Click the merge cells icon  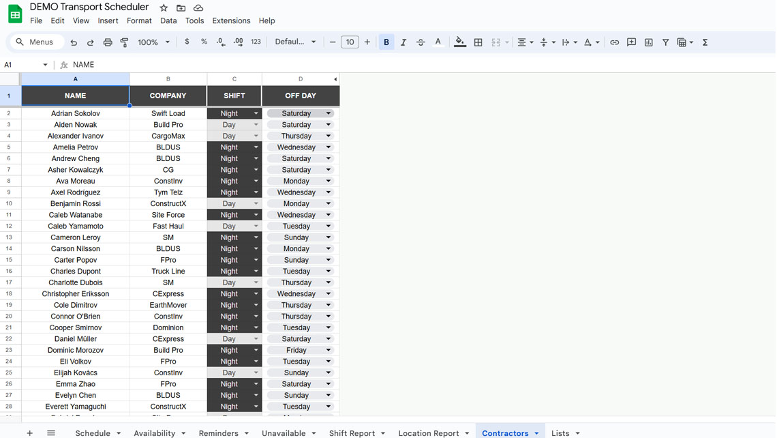click(x=496, y=42)
